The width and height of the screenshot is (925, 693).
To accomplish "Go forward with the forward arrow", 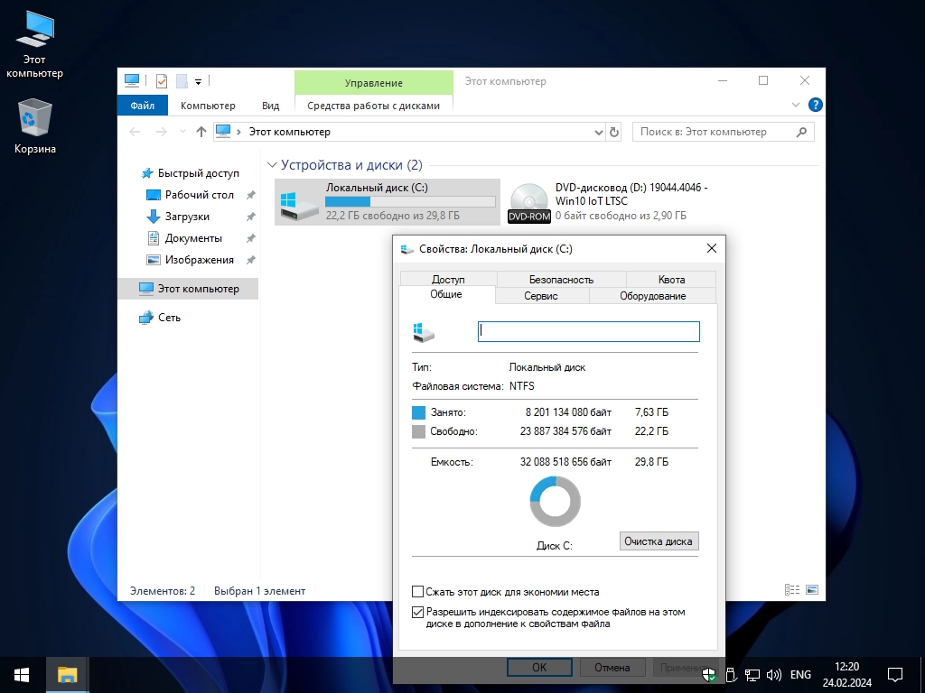I will pos(161,132).
